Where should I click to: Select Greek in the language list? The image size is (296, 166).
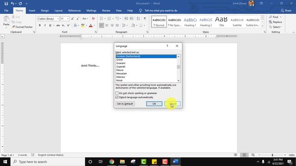click(146, 59)
